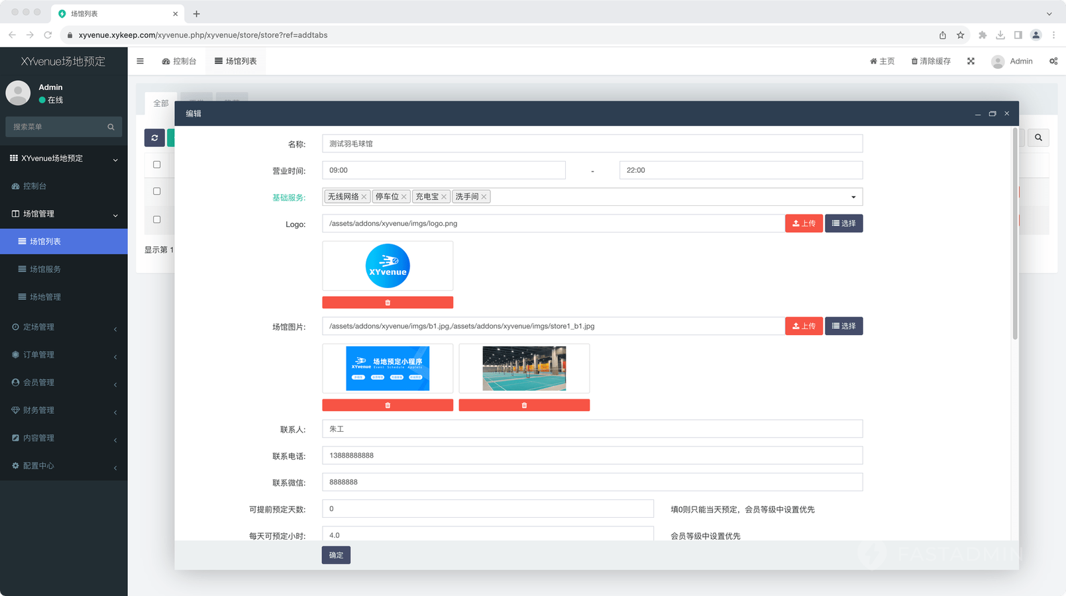Screen dimensions: 1066x596
Task: Tick the select-all checkbox in table header
Action: 157,165
